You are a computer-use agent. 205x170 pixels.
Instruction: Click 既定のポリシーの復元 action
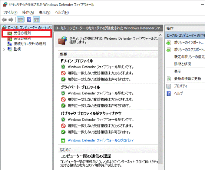pyautogui.click(x=189, y=57)
